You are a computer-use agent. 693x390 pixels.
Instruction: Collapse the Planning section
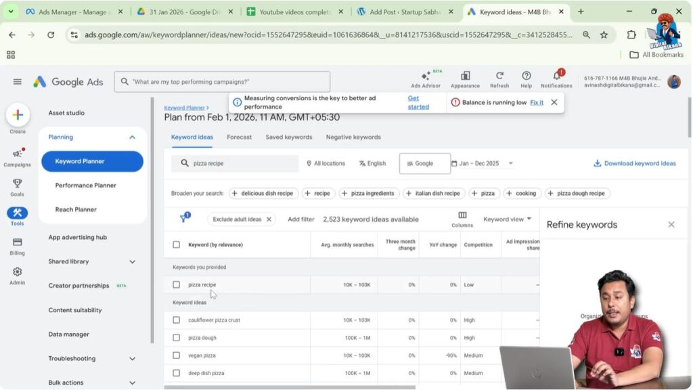[x=132, y=136]
